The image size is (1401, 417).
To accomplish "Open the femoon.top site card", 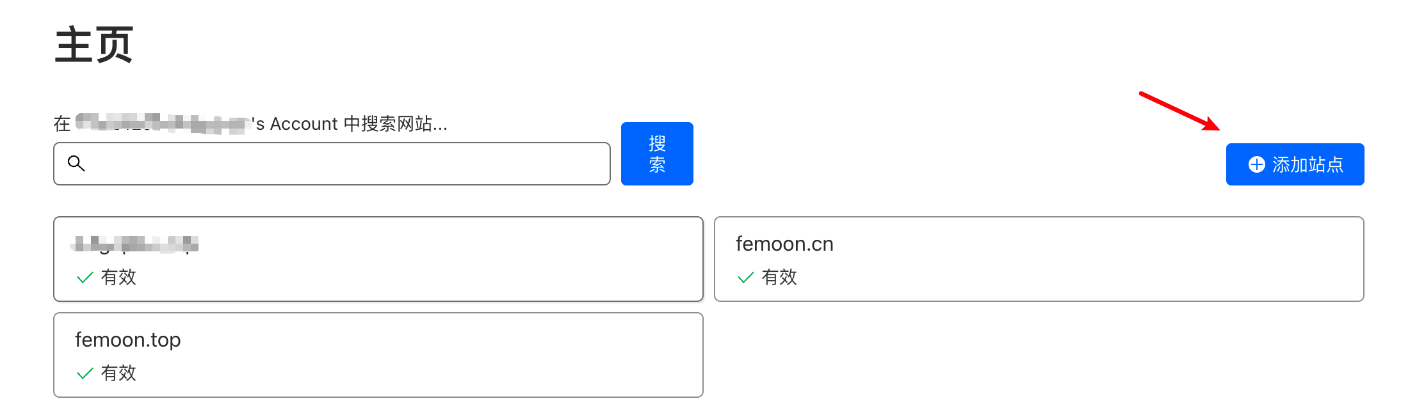I will point(378,354).
